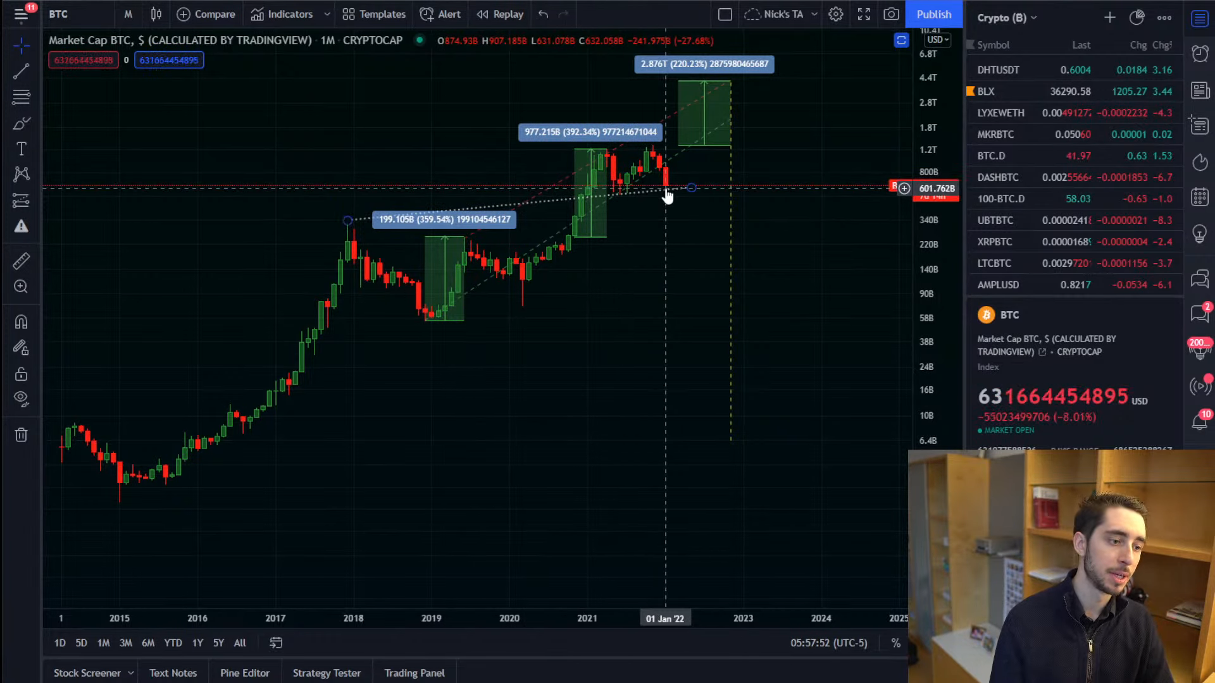Select the BTC.D watchlist row
Screen dimensions: 1215x683
[x=1074, y=156]
